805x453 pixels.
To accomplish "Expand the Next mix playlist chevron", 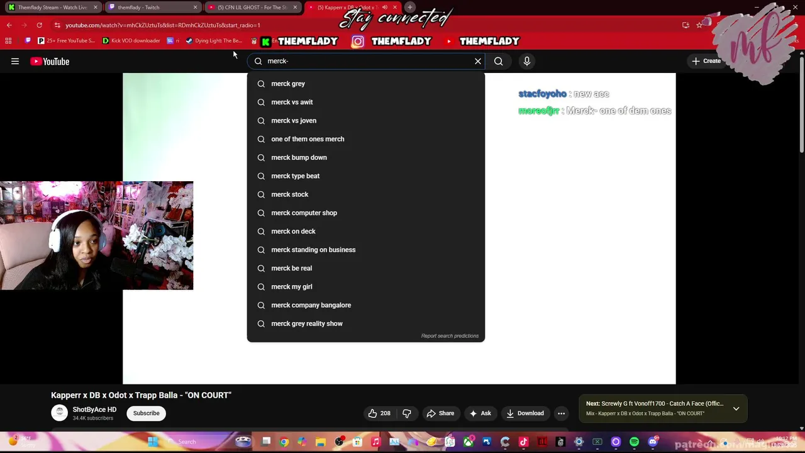I will (736, 409).
